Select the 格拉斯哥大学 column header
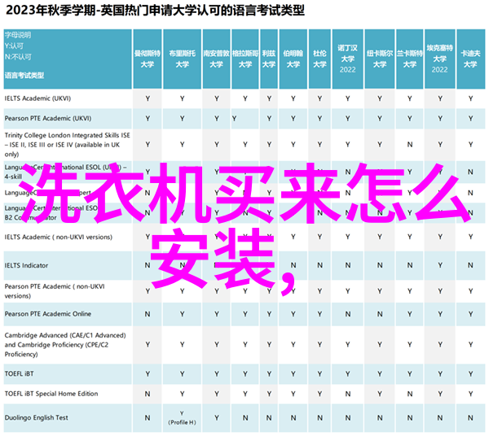This screenshot has width=489, height=436. pyautogui.click(x=245, y=59)
